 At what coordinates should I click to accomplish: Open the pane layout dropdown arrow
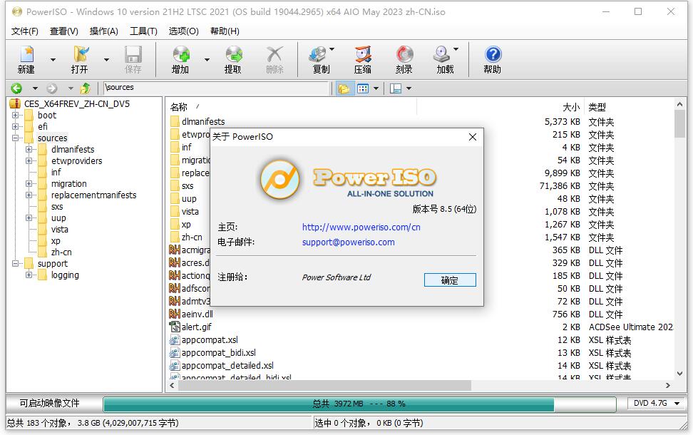(x=409, y=89)
